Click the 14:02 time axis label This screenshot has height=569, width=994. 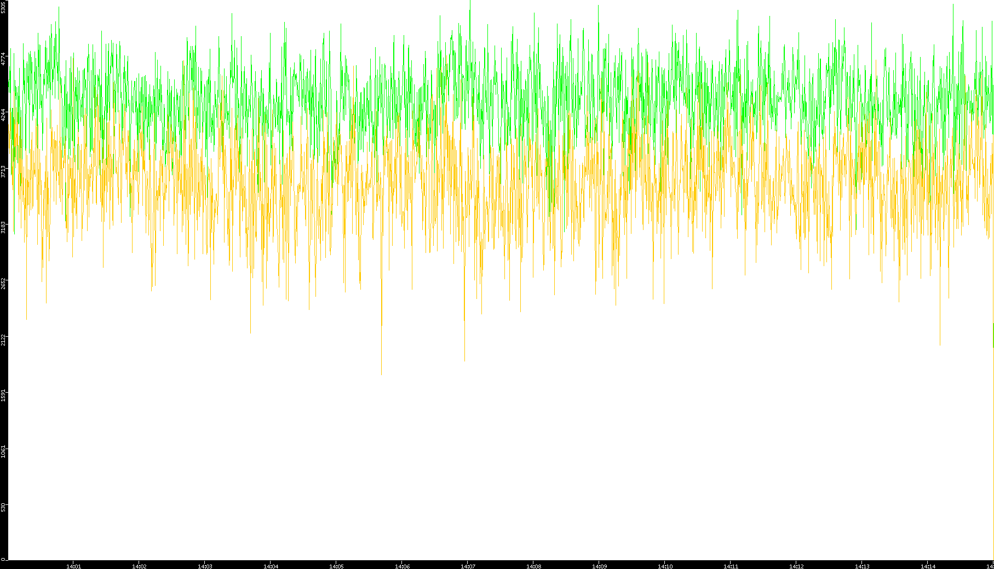pyautogui.click(x=139, y=566)
